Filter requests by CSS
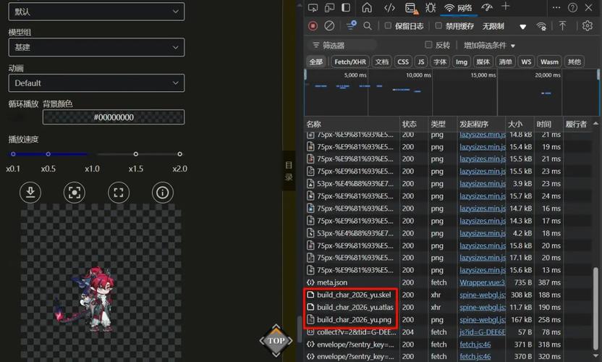The image size is (602, 362). coord(403,62)
